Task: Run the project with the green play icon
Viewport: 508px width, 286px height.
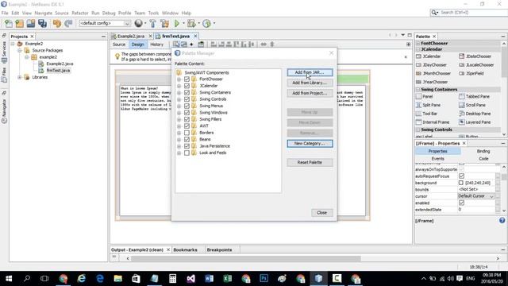Action: tap(177, 23)
